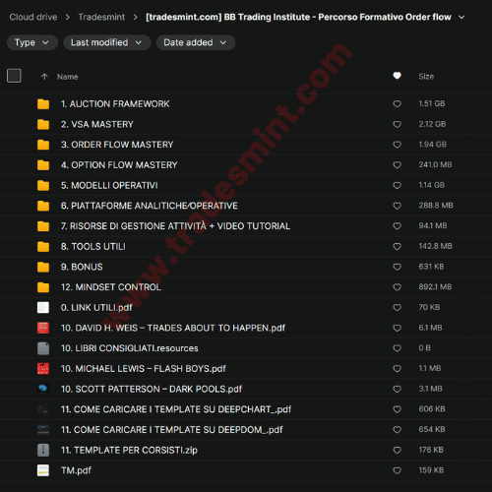Sort by the Name column header

tap(68, 77)
